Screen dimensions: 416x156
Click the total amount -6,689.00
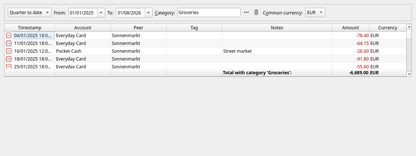tap(359, 72)
